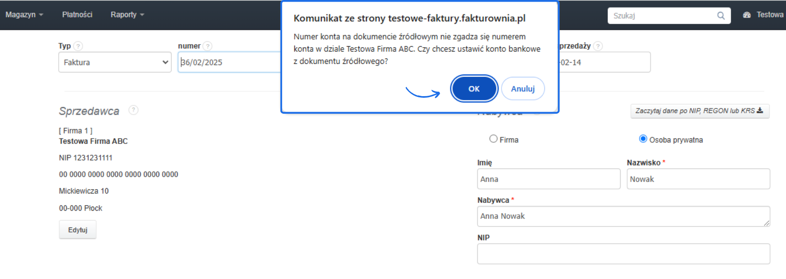The image size is (786, 279).
Task: Confirm the dialog with OK
Action: click(474, 88)
